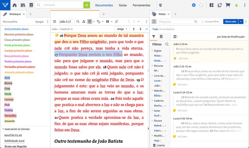Viewport: 249px width, 148px height.
Task: Jump to previous article with up arrow
Action: [134, 29]
